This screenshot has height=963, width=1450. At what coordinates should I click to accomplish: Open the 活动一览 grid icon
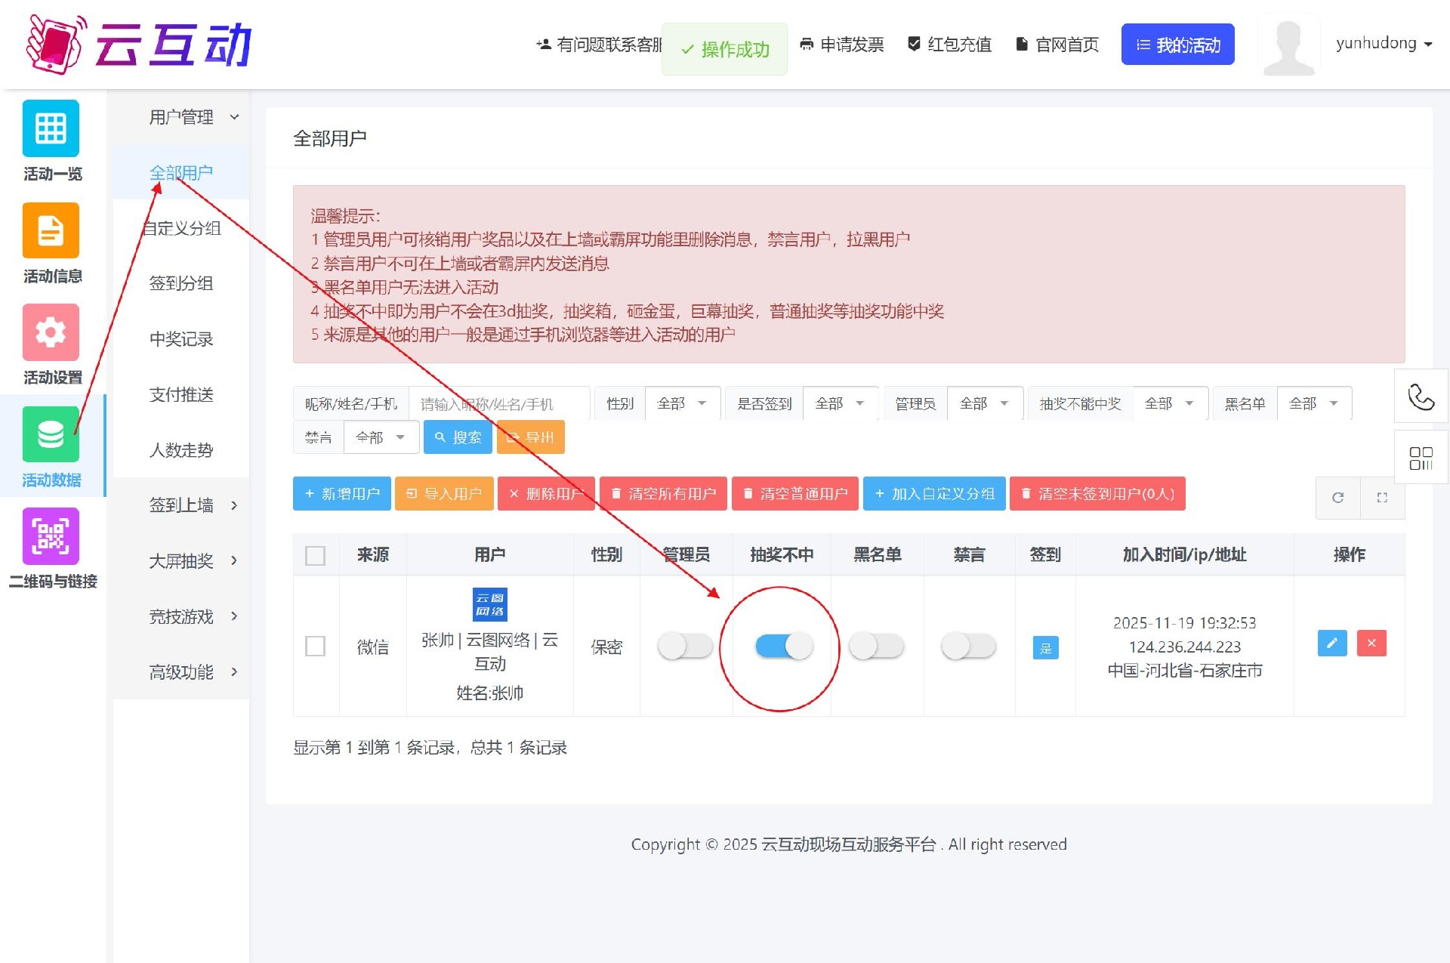(x=51, y=128)
